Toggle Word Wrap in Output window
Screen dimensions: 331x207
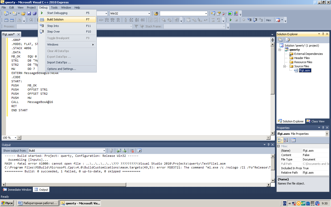pyautogui.click(x=139, y=151)
